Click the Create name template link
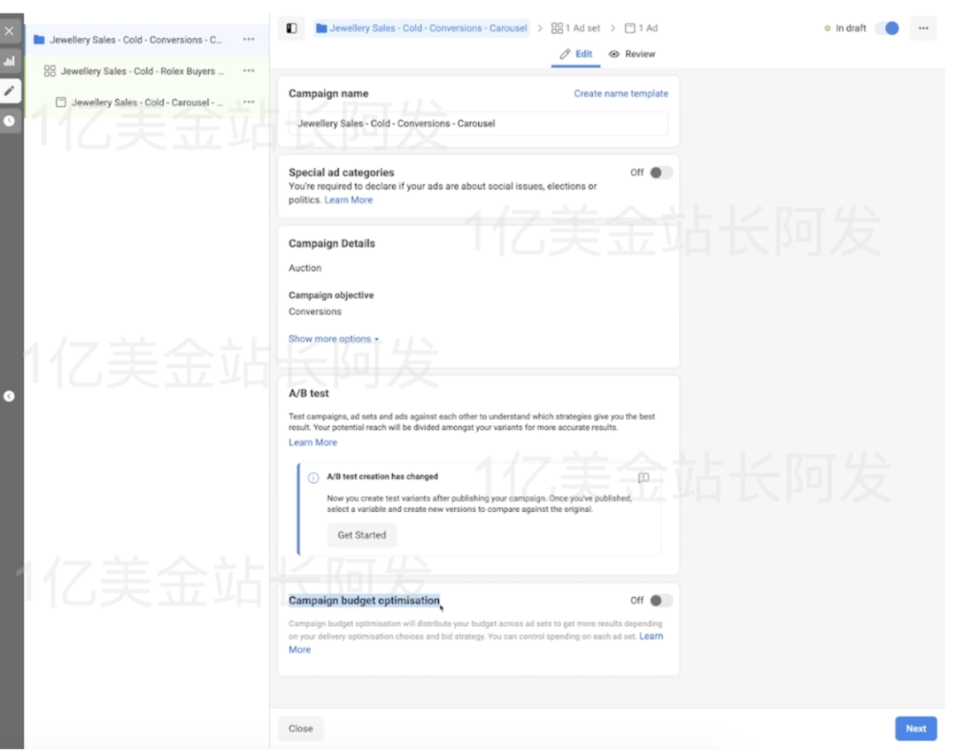This screenshot has width=956, height=750. 621,93
